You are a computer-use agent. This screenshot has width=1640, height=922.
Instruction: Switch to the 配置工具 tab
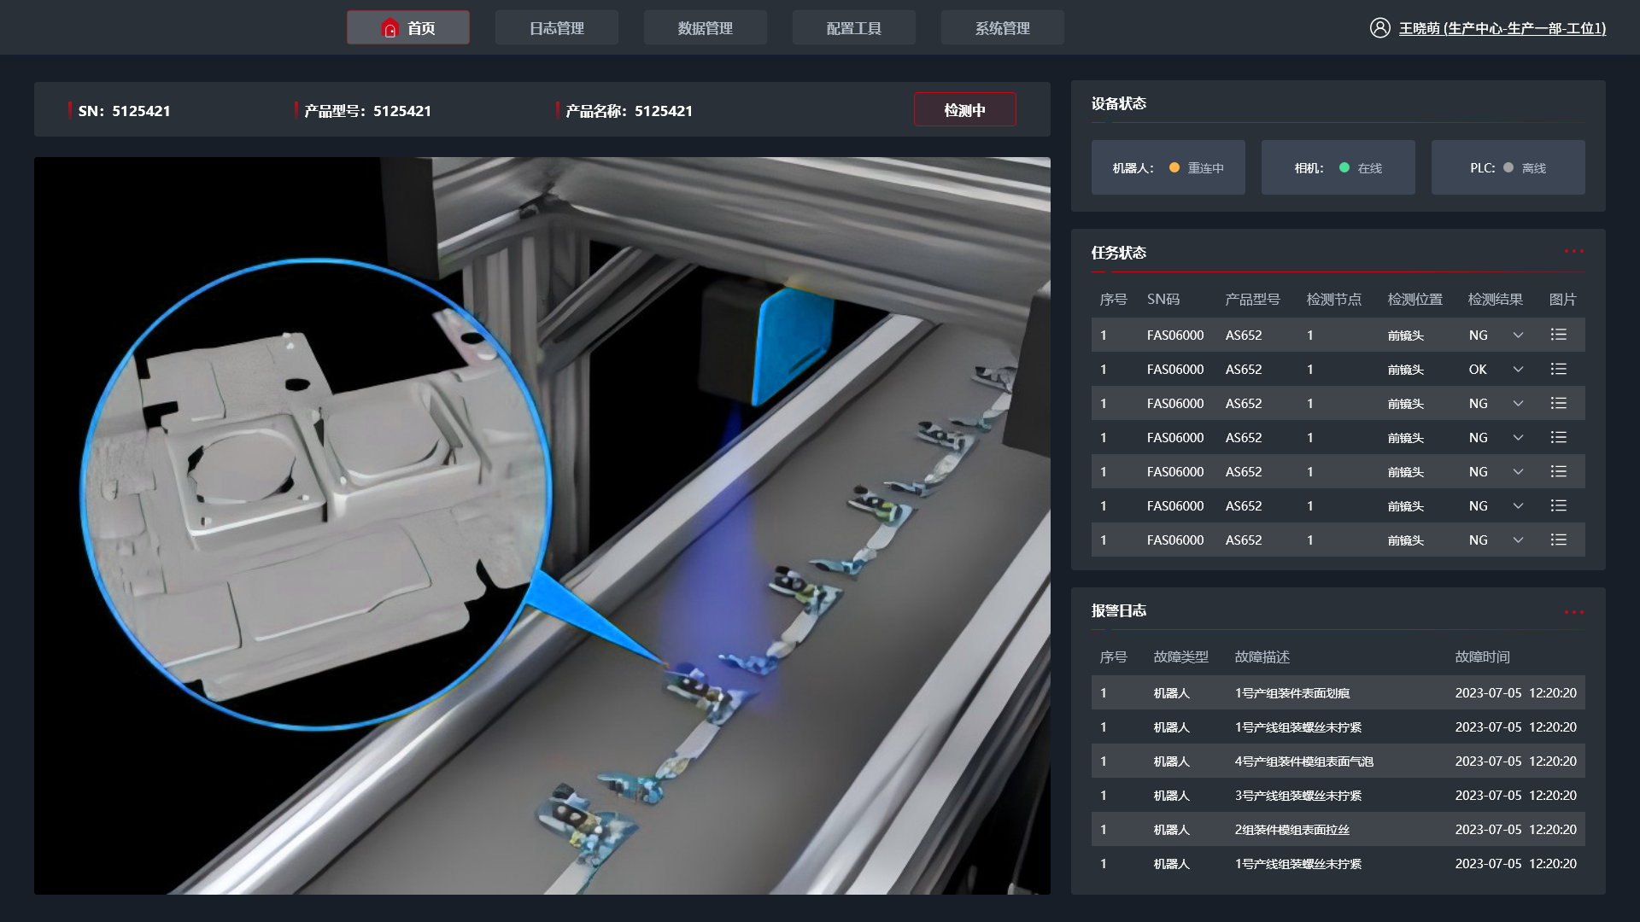click(x=854, y=28)
